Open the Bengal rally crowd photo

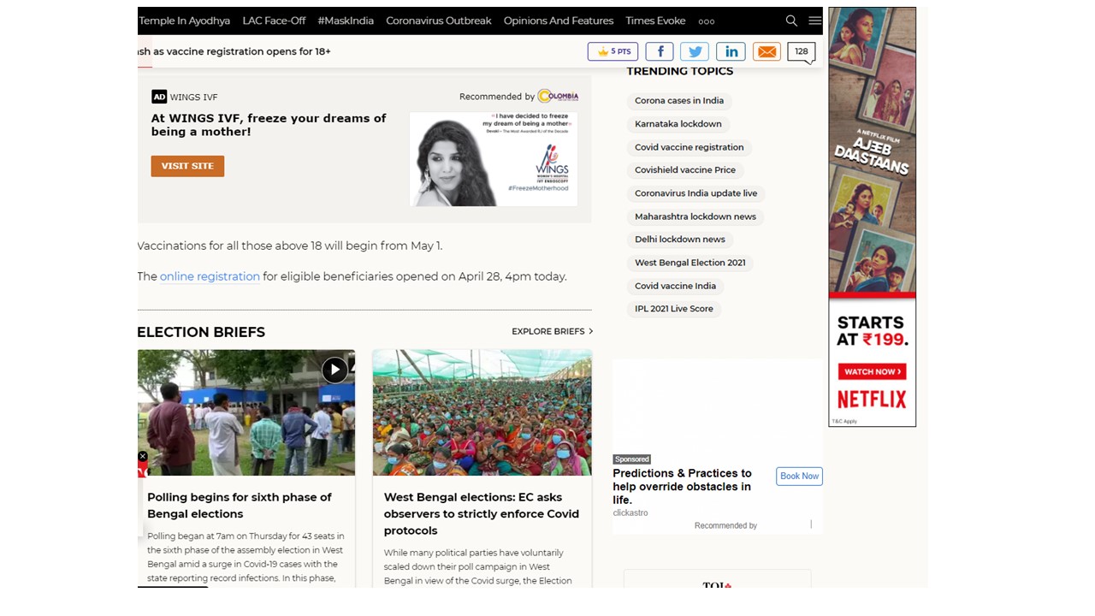click(x=482, y=412)
